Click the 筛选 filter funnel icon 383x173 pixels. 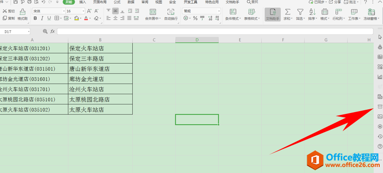pos(300,12)
